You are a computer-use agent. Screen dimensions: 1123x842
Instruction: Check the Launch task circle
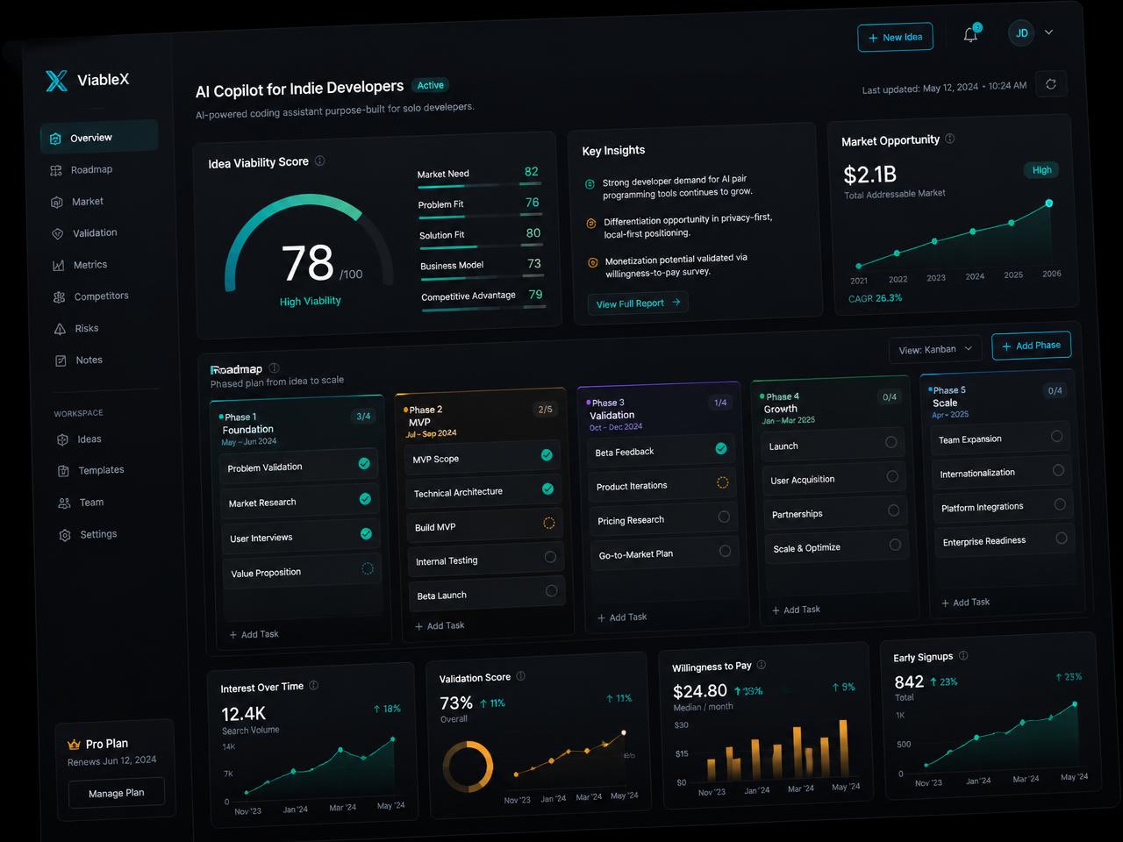[x=891, y=442]
